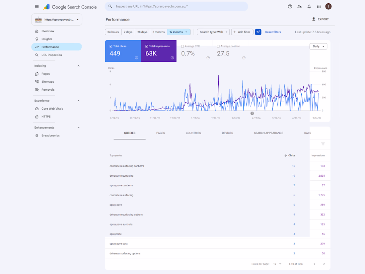Click the Google Search Console logo
Viewport: 365px width, 274px height.
[x=70, y=7]
